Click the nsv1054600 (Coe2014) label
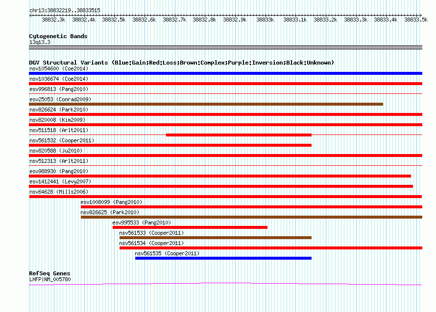 [59, 68]
